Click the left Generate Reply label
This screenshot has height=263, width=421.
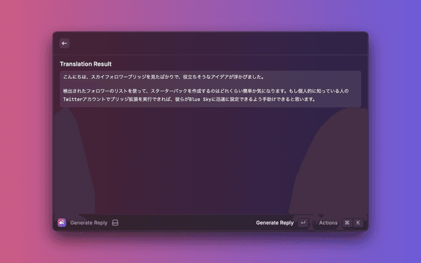(89, 223)
